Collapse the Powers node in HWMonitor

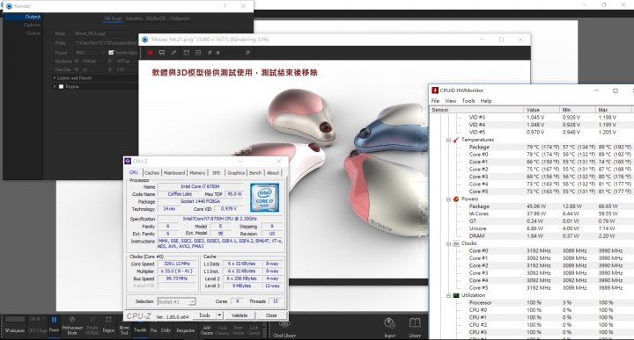448,199
